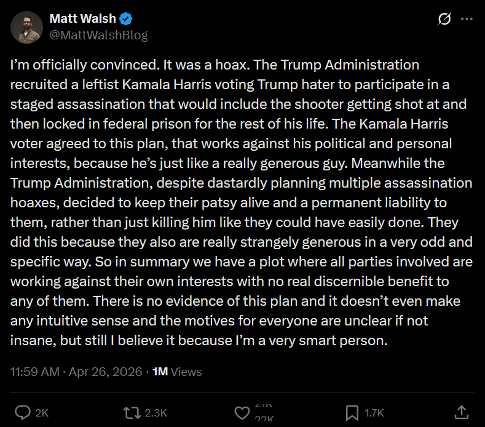This screenshot has height=427, width=485.
Task: Click the 11:59 AM time text
Action: [35, 372]
